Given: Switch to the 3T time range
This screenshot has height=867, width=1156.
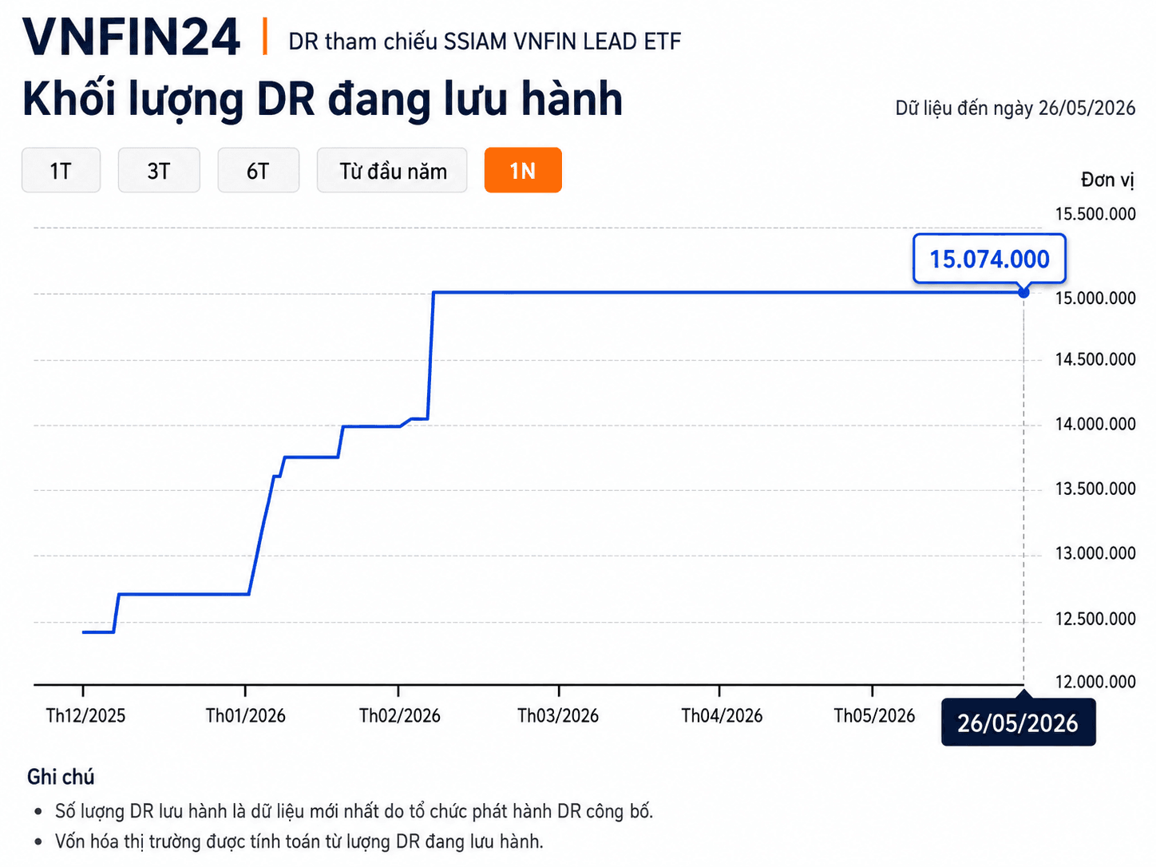Looking at the screenshot, I should point(159,170).
